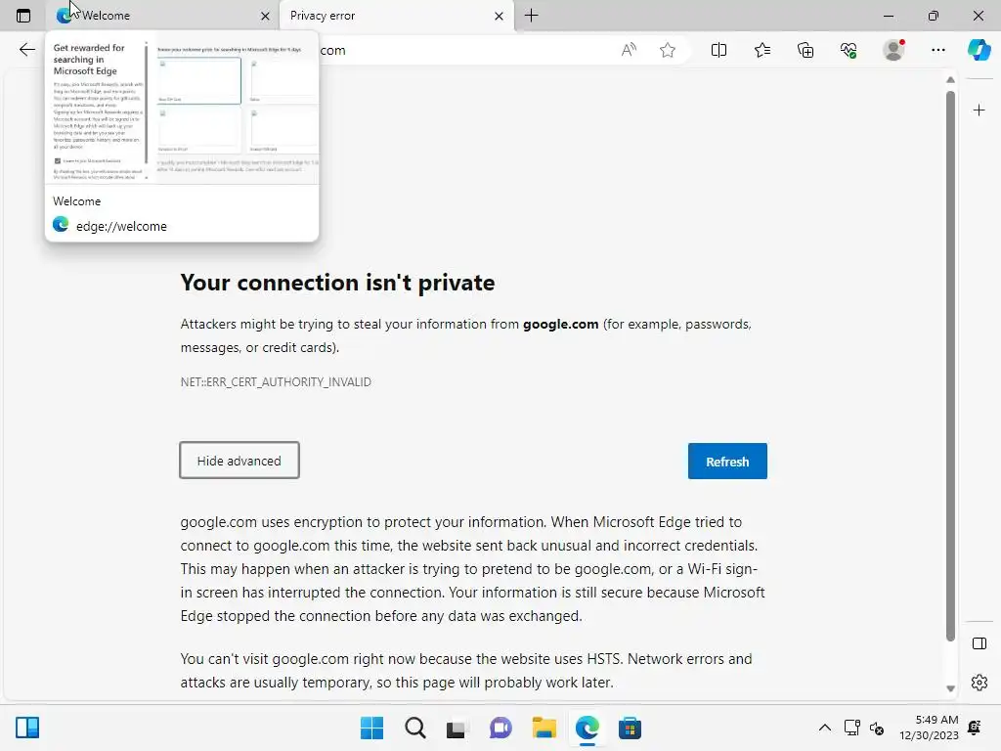Add this page to favorites star
Image resolution: width=1001 pixels, height=751 pixels.
[667, 50]
